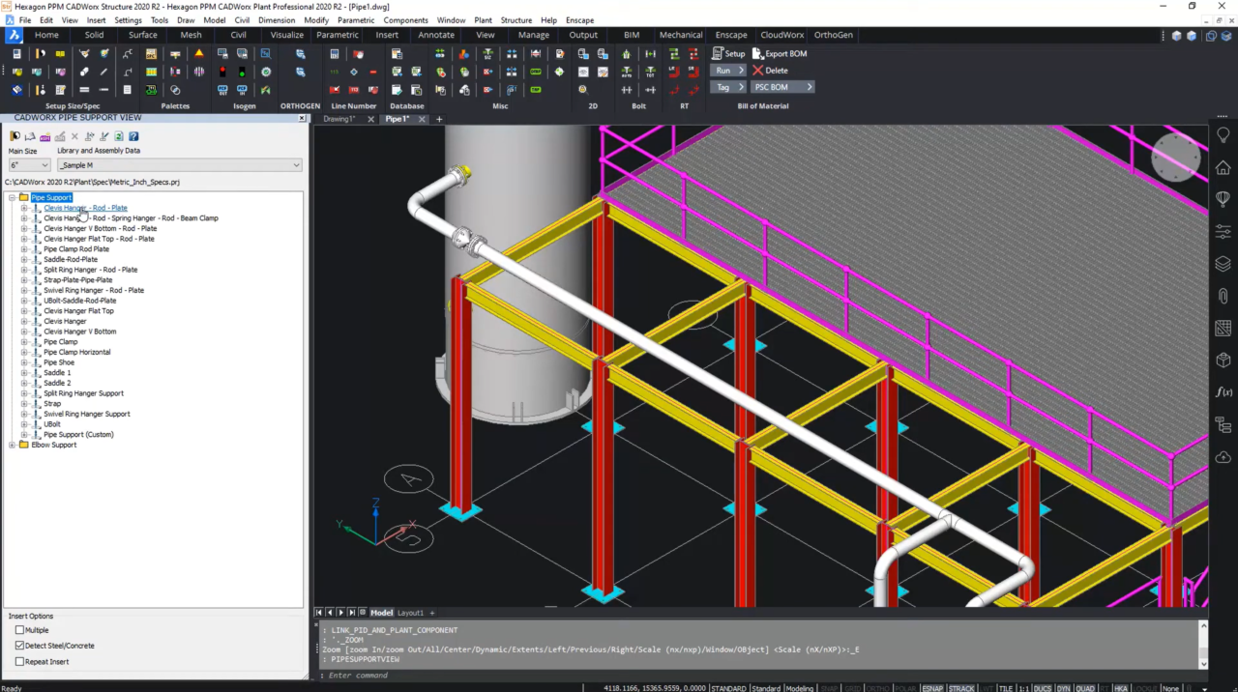
Task: Click the top ORTHOGEN panel icon
Action: click(301, 53)
